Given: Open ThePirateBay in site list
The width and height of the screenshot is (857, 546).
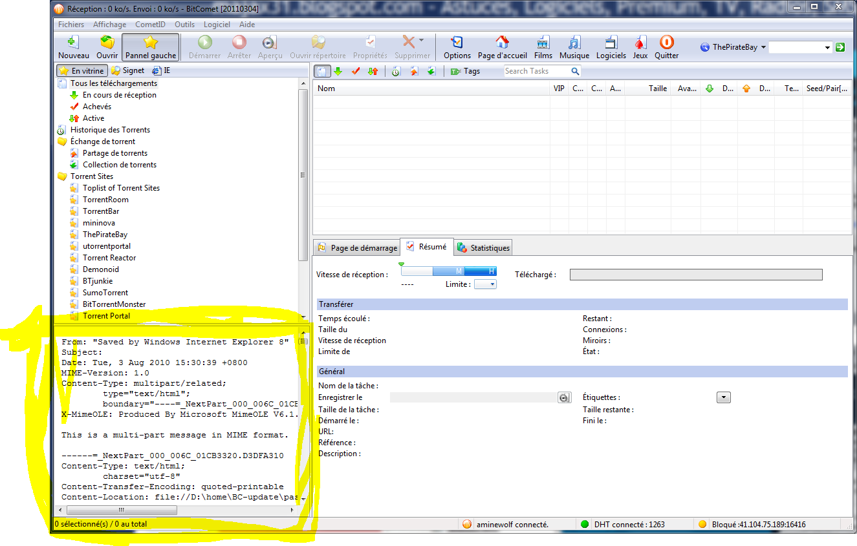Looking at the screenshot, I should click(105, 235).
